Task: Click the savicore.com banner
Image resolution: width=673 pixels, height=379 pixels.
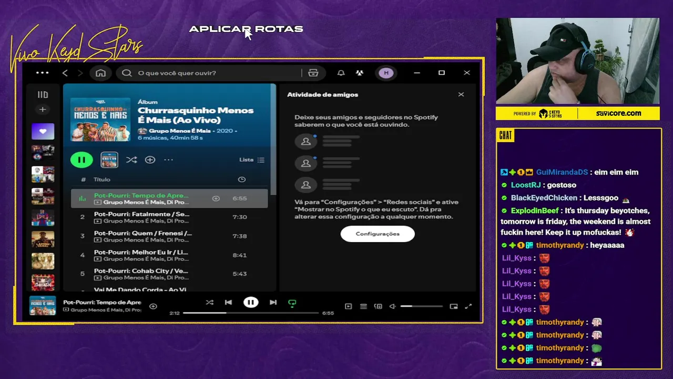Action: (618, 113)
